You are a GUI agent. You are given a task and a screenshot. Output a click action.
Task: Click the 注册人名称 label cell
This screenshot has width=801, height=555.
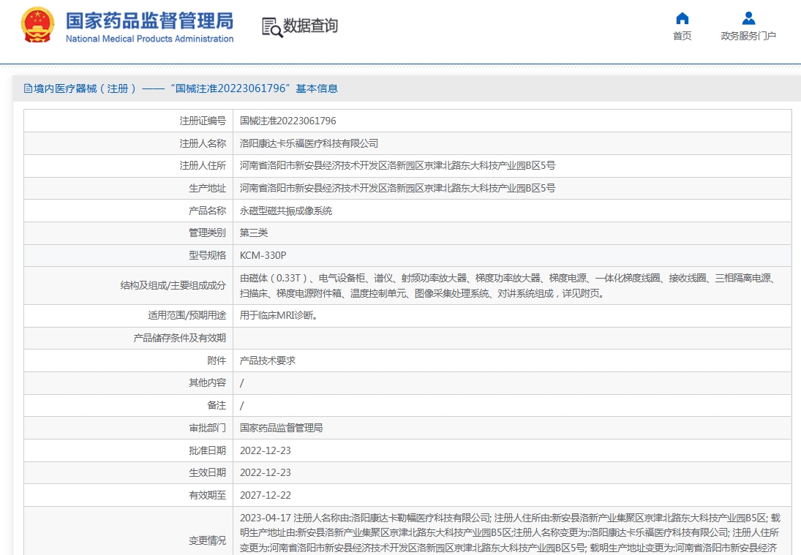coord(128,143)
